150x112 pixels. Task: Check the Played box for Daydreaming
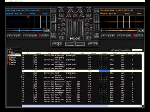(34, 84)
